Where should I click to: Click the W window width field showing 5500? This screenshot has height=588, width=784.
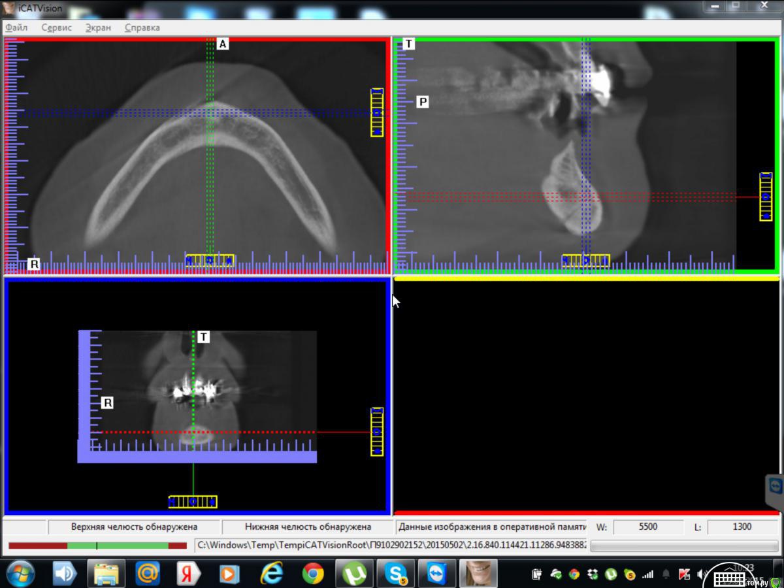[x=647, y=527]
